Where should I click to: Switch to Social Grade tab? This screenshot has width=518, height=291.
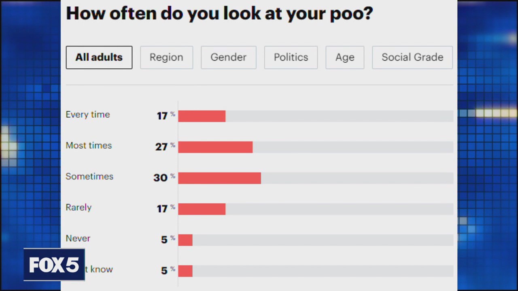coord(412,57)
